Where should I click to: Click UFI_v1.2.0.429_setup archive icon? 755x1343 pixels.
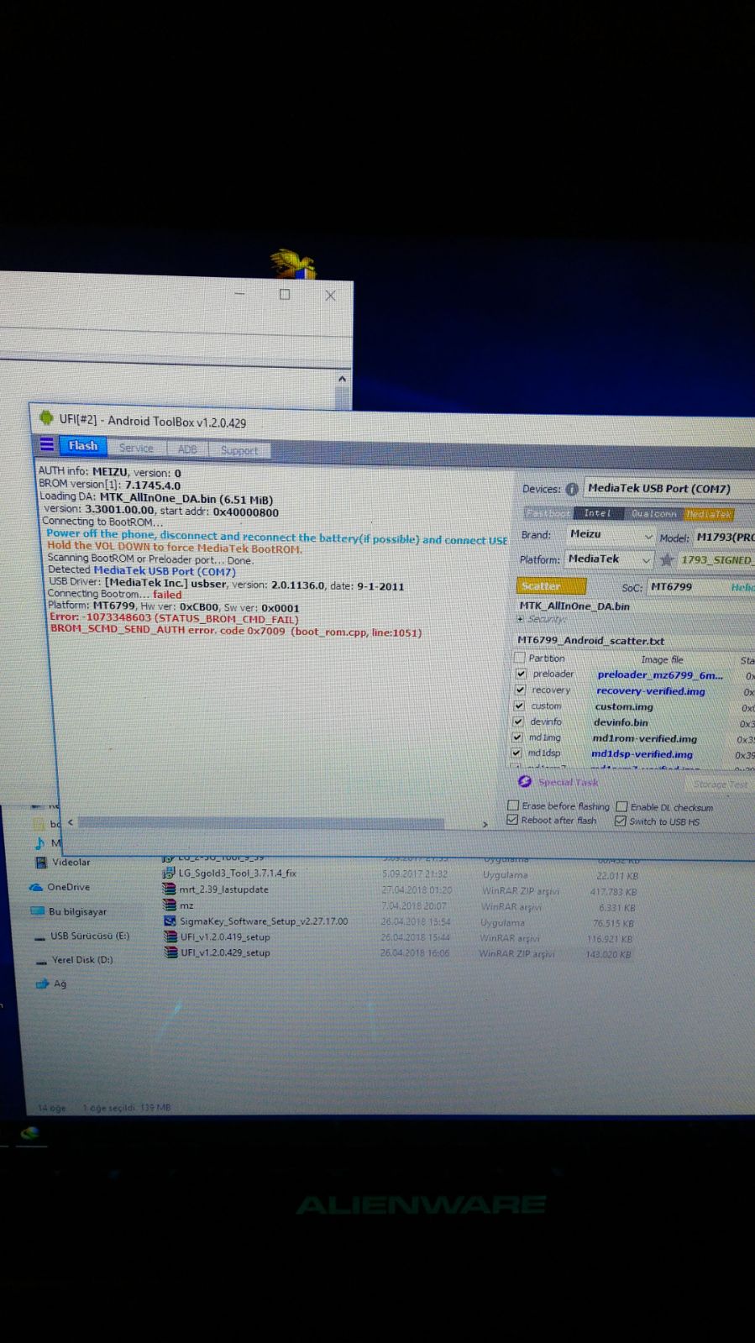point(170,952)
